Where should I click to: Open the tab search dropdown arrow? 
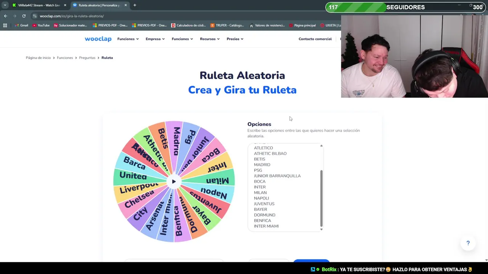[5, 5]
